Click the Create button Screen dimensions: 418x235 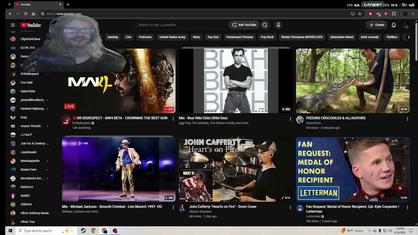point(377,25)
